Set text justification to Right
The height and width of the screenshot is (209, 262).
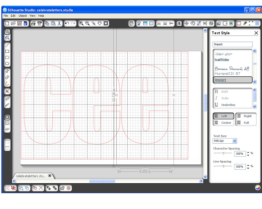[246, 116]
